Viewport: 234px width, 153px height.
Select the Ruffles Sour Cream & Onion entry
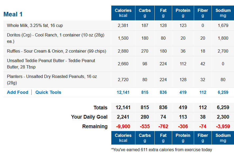click(x=56, y=51)
